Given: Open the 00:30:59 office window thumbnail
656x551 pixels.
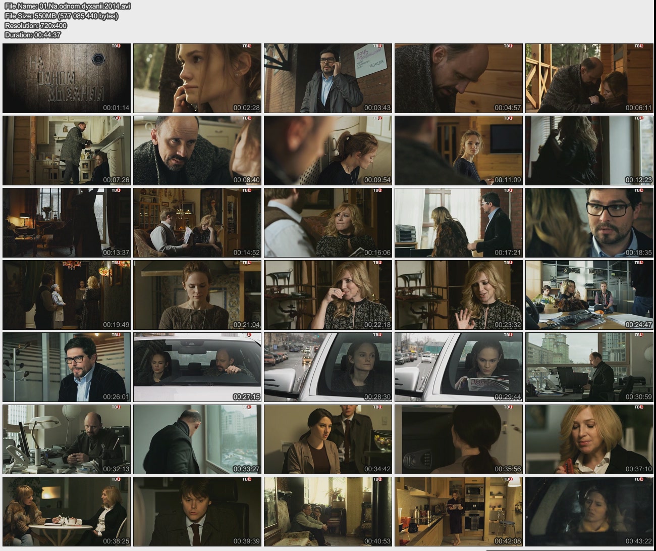Looking at the screenshot, I should pos(589,367).
